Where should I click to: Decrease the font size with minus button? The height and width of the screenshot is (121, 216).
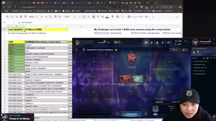click(80, 16)
